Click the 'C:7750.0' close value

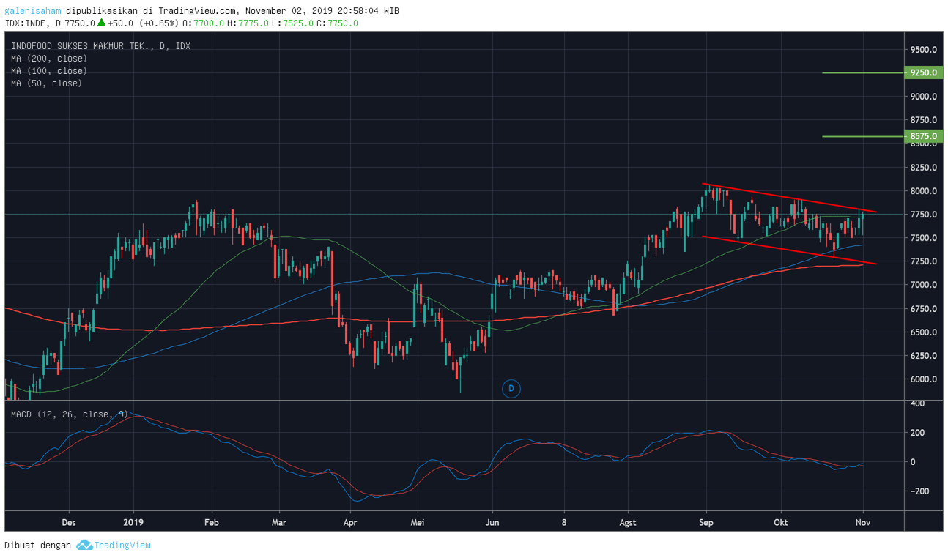(337, 23)
